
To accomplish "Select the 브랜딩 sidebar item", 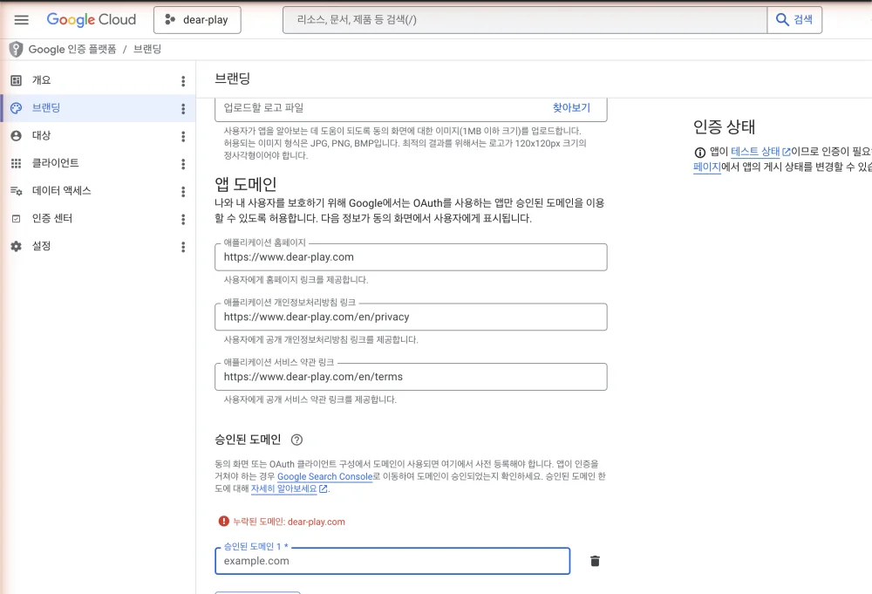I will 98,108.
